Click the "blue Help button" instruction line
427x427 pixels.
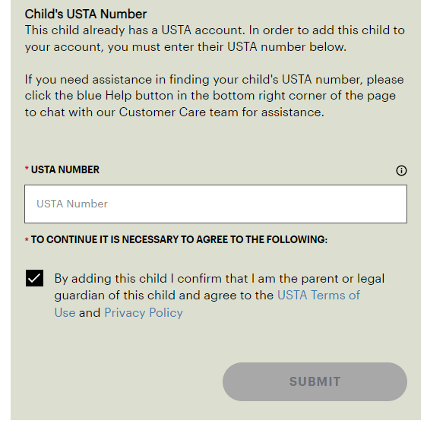(x=210, y=96)
